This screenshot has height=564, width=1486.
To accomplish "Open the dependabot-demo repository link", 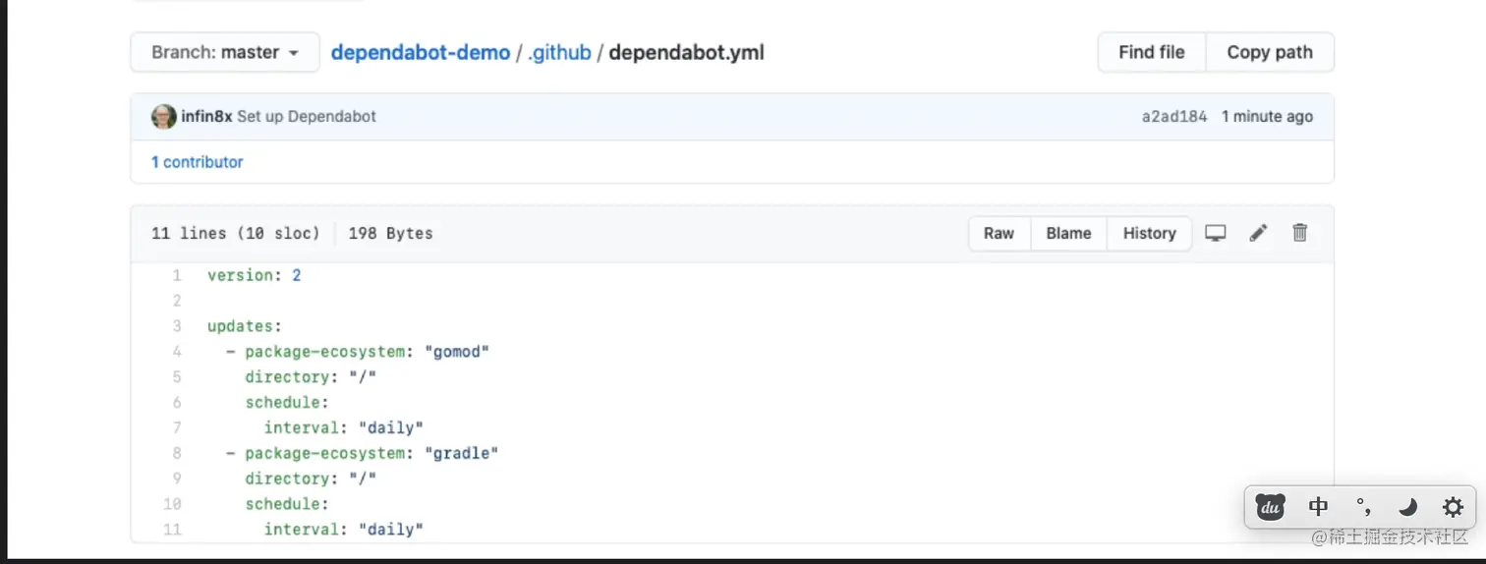I will (x=421, y=52).
